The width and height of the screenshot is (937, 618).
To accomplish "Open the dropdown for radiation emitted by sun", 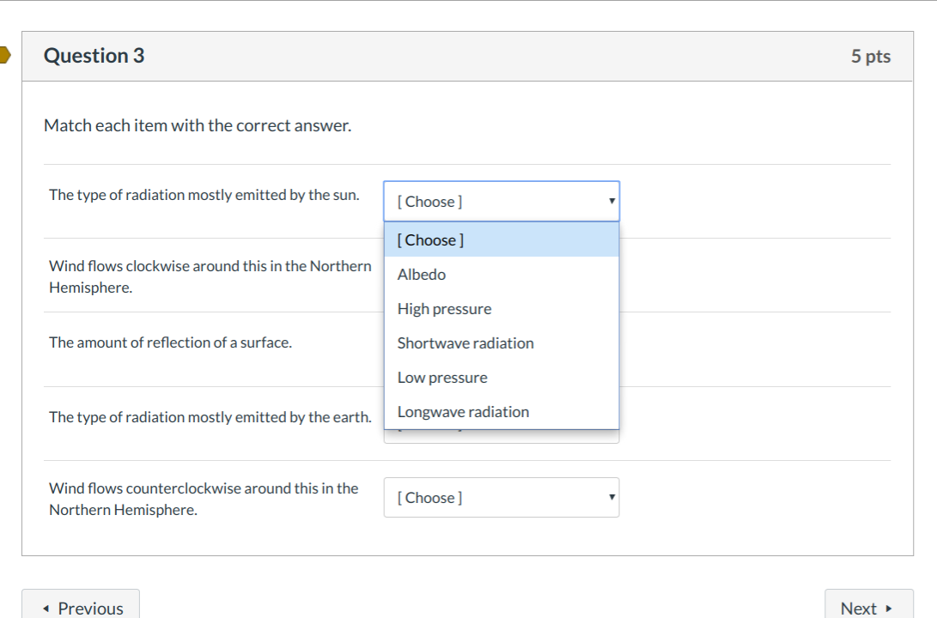I will pyautogui.click(x=502, y=201).
